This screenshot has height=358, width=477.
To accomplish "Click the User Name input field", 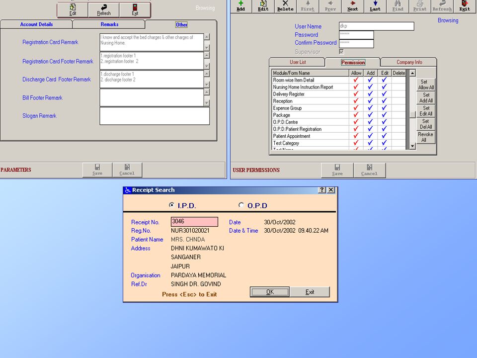I will [376, 26].
